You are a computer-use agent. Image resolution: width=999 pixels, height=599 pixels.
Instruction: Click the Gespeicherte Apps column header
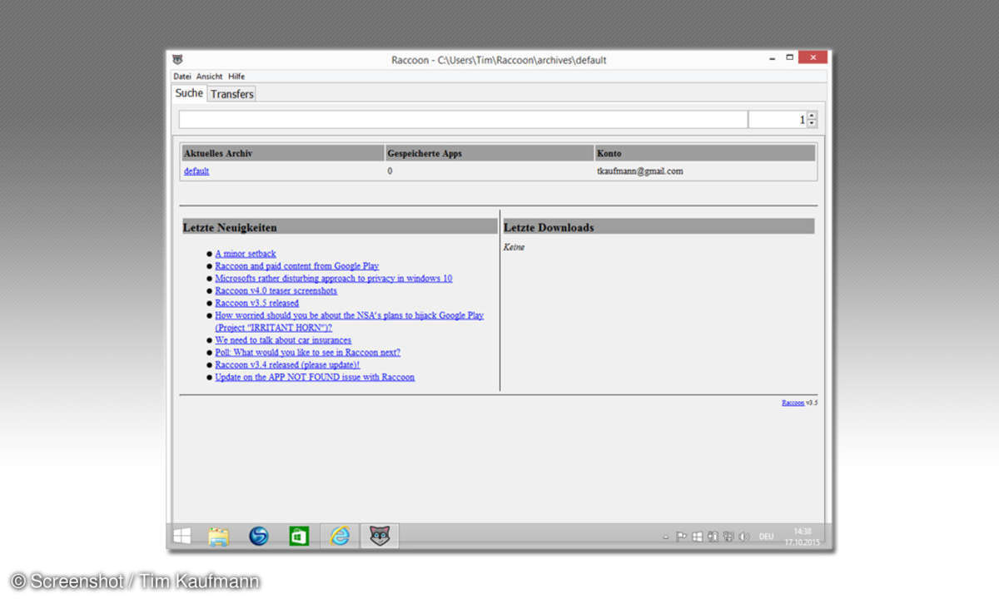click(490, 154)
